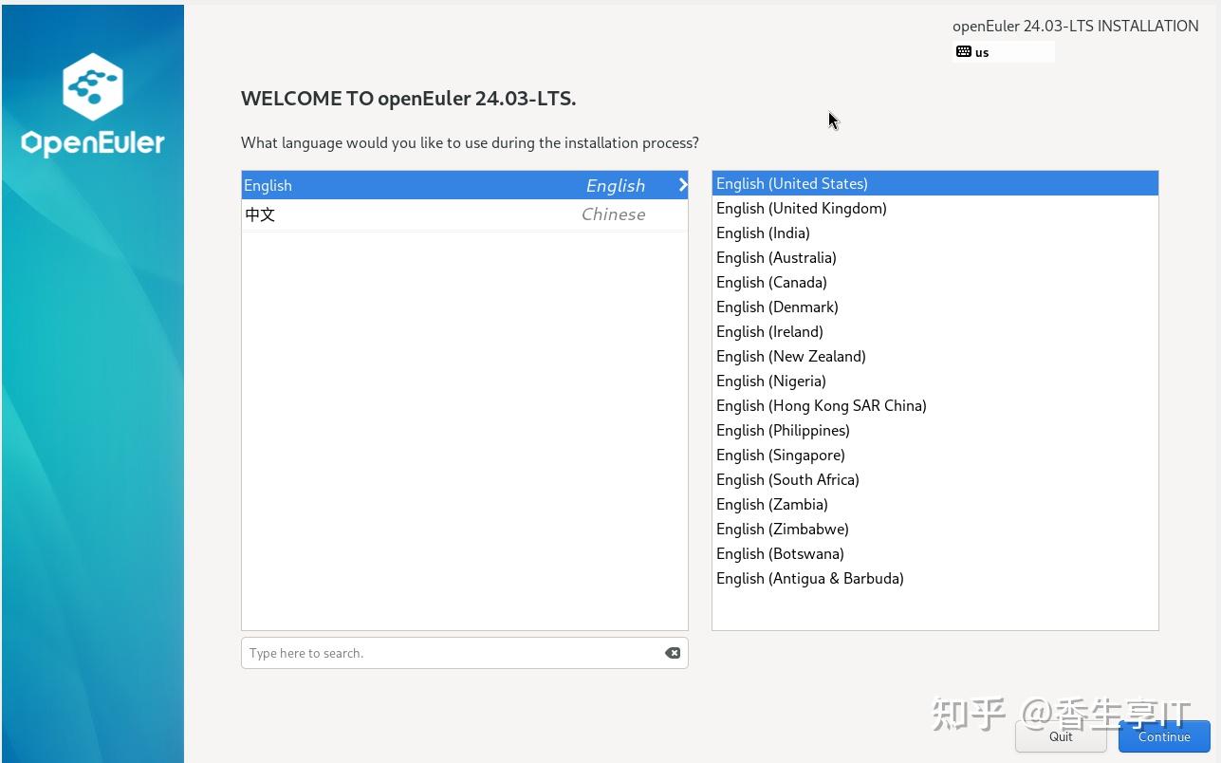Select English (United Kingdom) locale

click(x=801, y=208)
